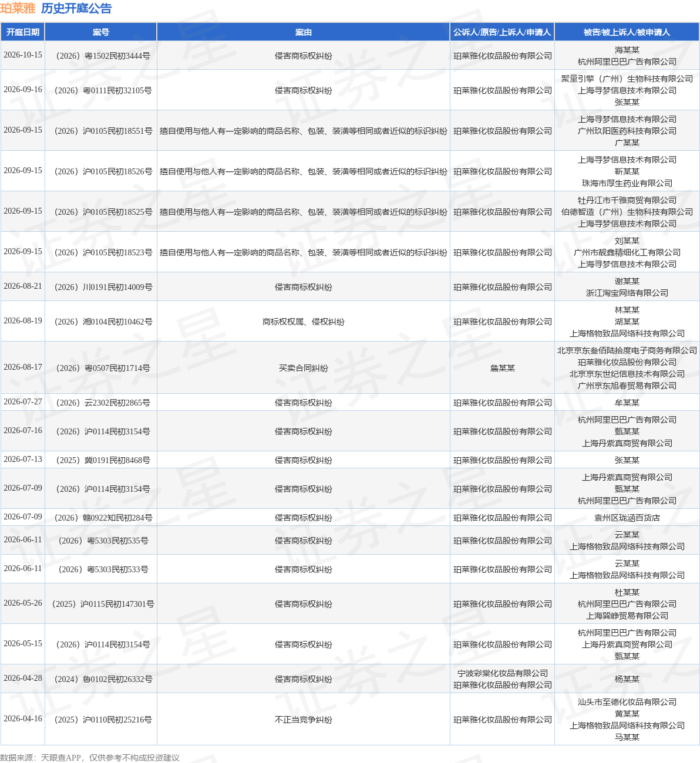
Task: Click the 历史开庭公告 heading
Action: pos(76,9)
